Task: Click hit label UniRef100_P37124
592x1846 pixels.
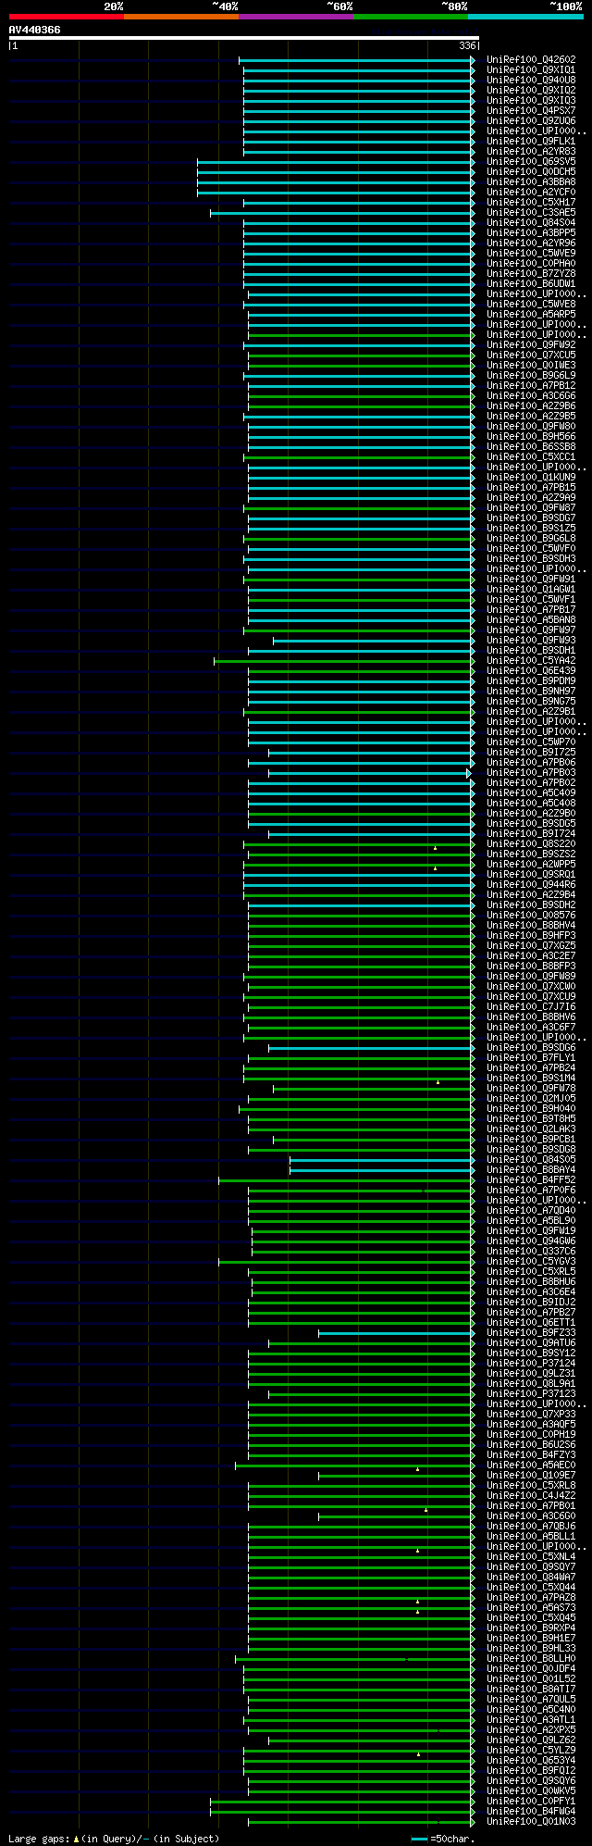Action: [531, 1364]
